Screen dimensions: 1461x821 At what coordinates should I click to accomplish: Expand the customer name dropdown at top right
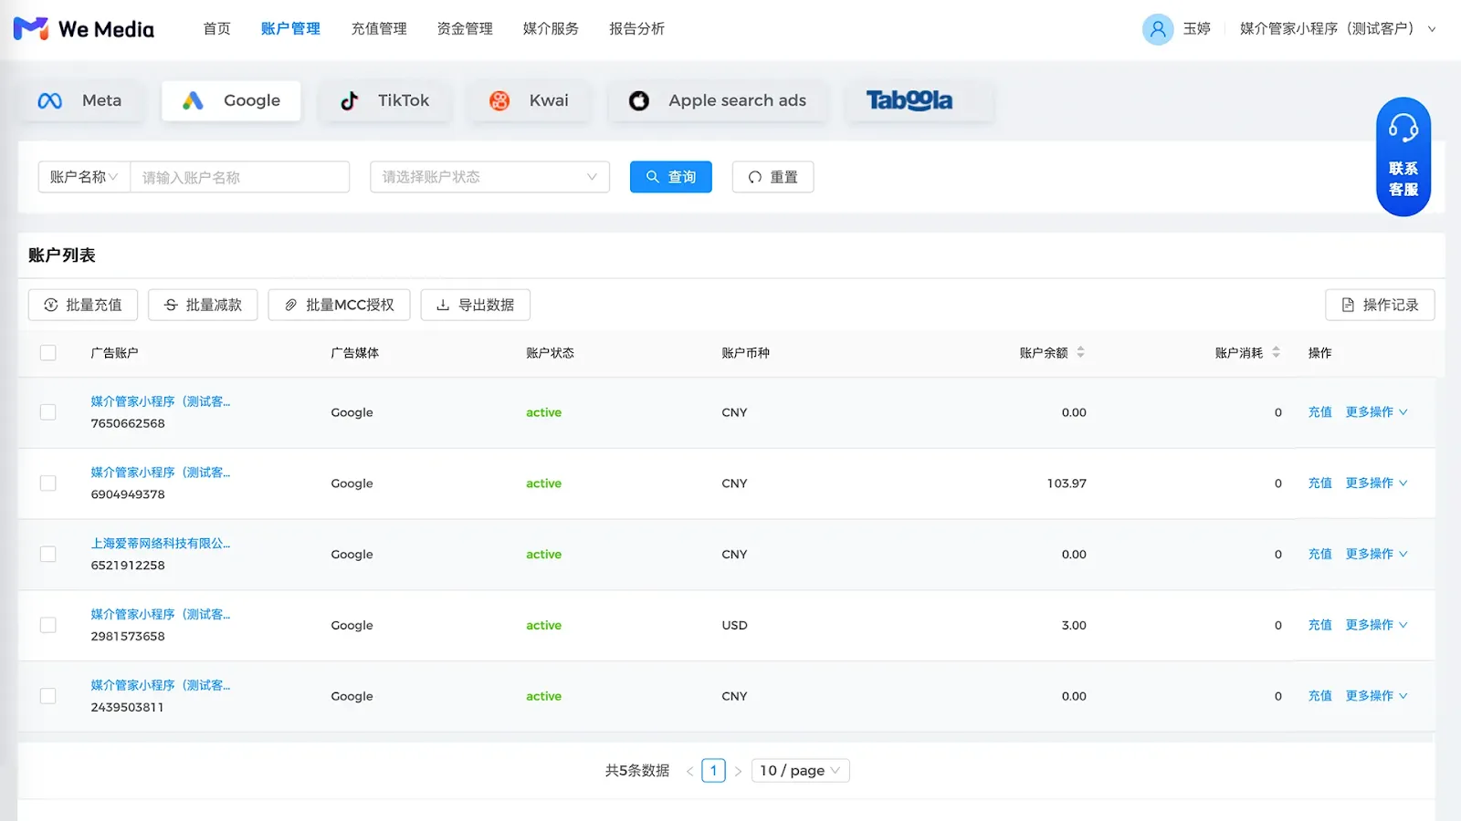point(1338,29)
